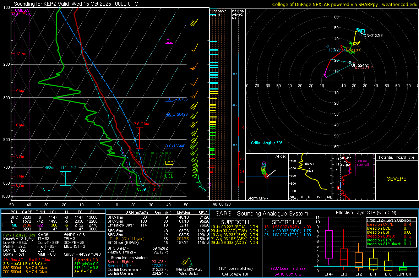Click the '12 km' height marker
Screen dimensions: 419x278
pos(21,54)
